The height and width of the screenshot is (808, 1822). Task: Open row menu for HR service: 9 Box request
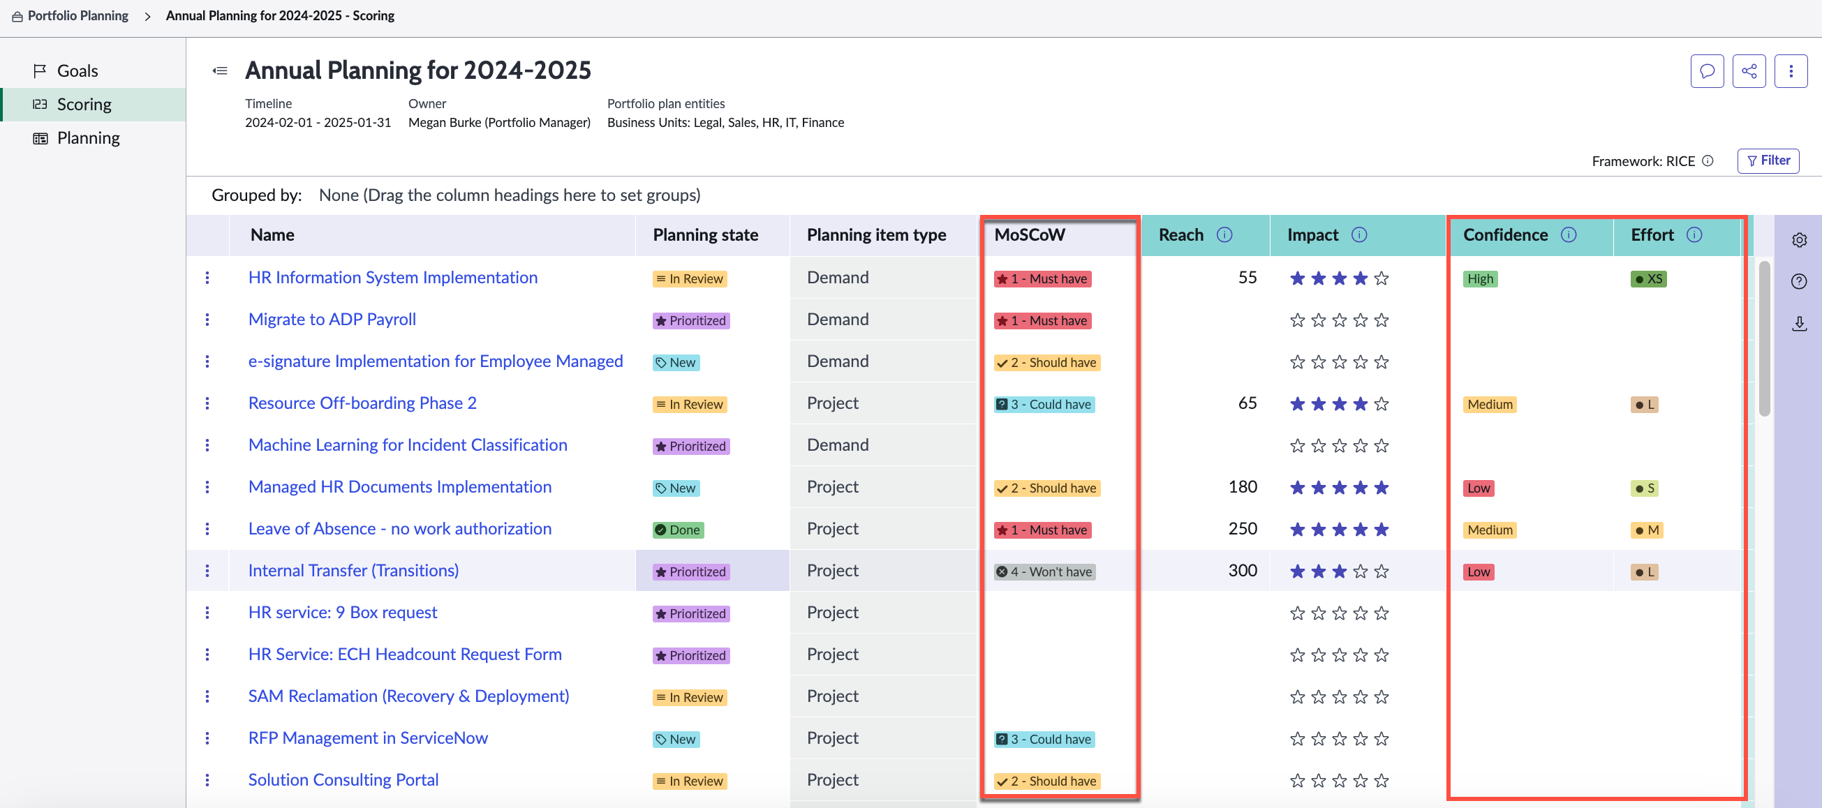tap(207, 612)
